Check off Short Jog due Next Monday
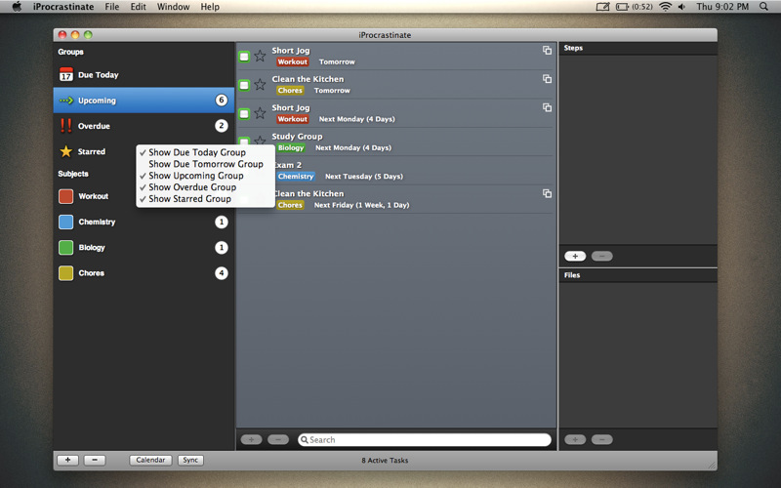The image size is (781, 488). [244, 114]
